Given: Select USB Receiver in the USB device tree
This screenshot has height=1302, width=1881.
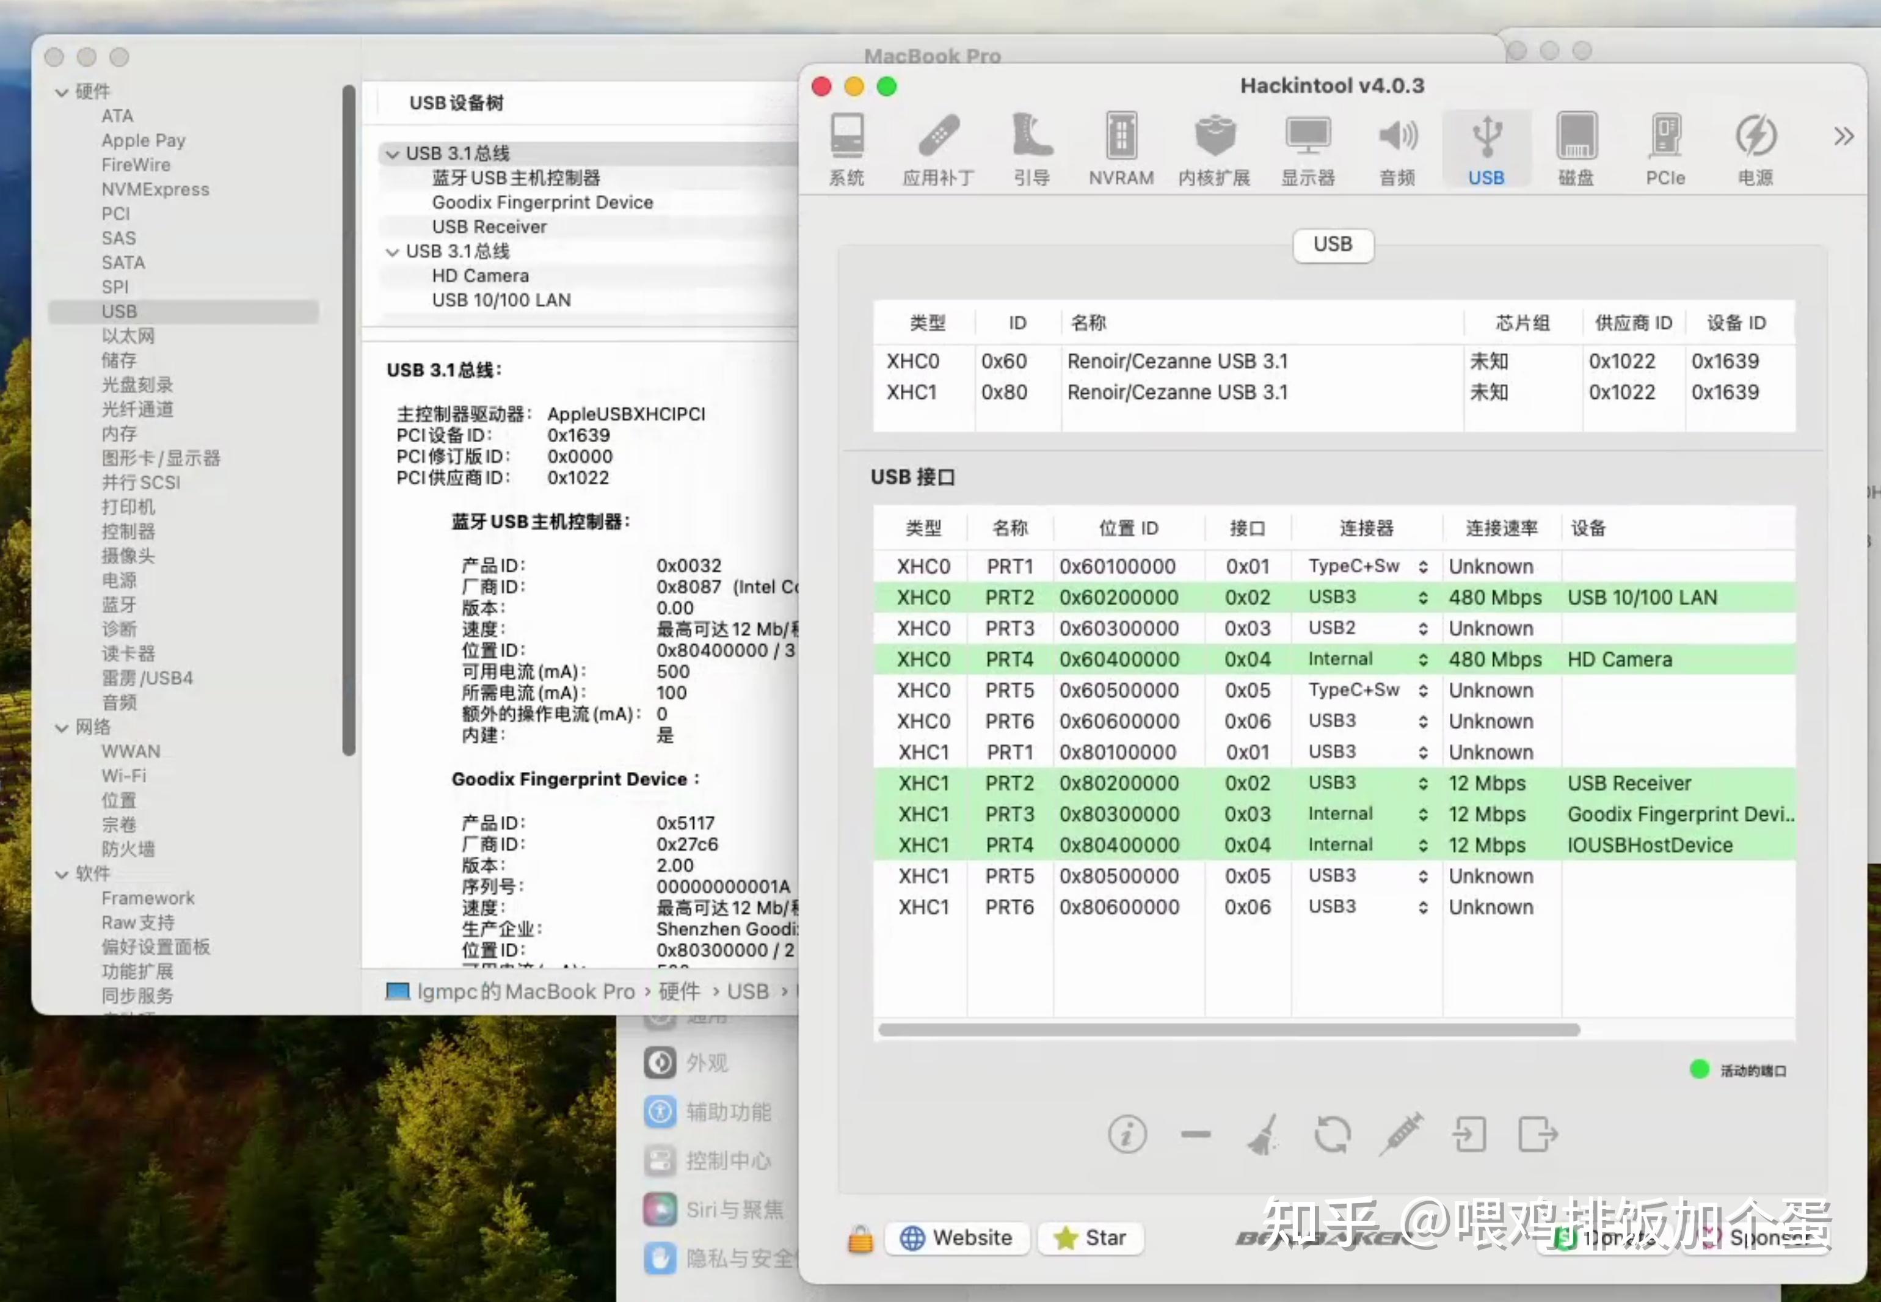Looking at the screenshot, I should [x=489, y=227].
